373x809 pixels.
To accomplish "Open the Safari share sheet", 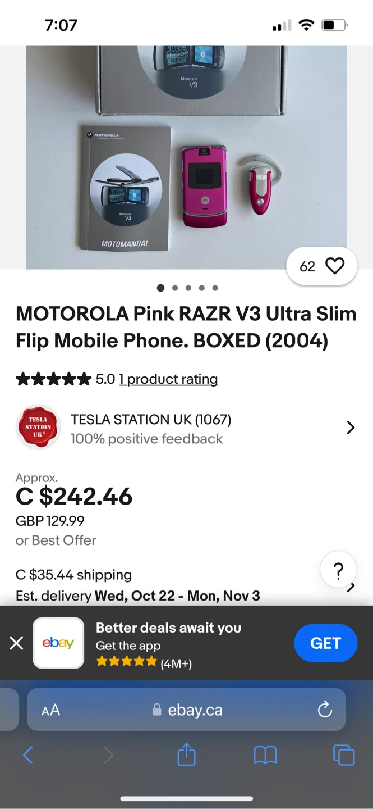I will 186,755.
